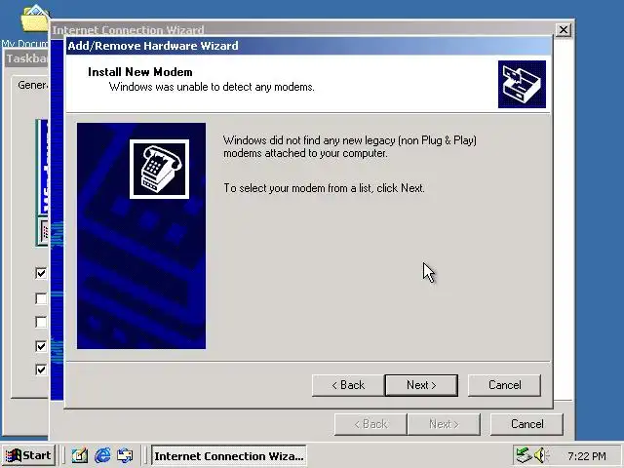Click the 7:22 PM system clock
Image resolution: width=624 pixels, height=468 pixels.
(587, 456)
